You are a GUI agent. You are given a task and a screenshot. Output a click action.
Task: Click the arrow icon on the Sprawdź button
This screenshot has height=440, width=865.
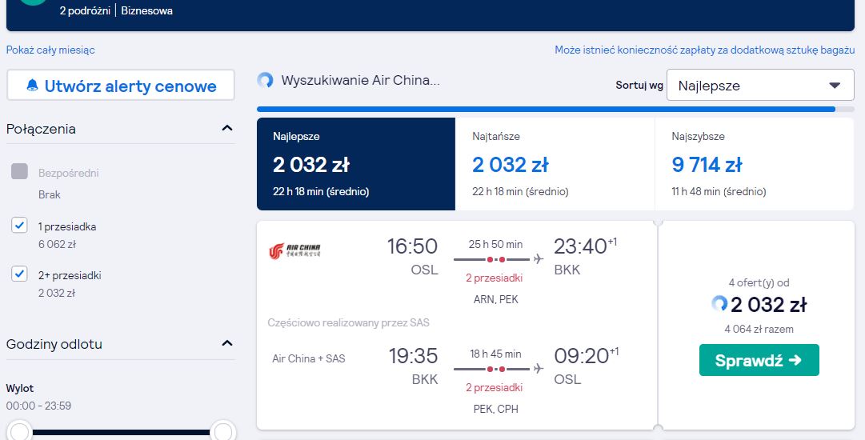pos(795,360)
